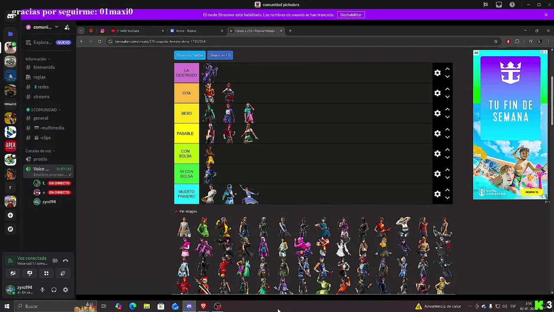Screen dimensions: 554x312
Task: Bookmark page with star icon
Action: (496, 41)
